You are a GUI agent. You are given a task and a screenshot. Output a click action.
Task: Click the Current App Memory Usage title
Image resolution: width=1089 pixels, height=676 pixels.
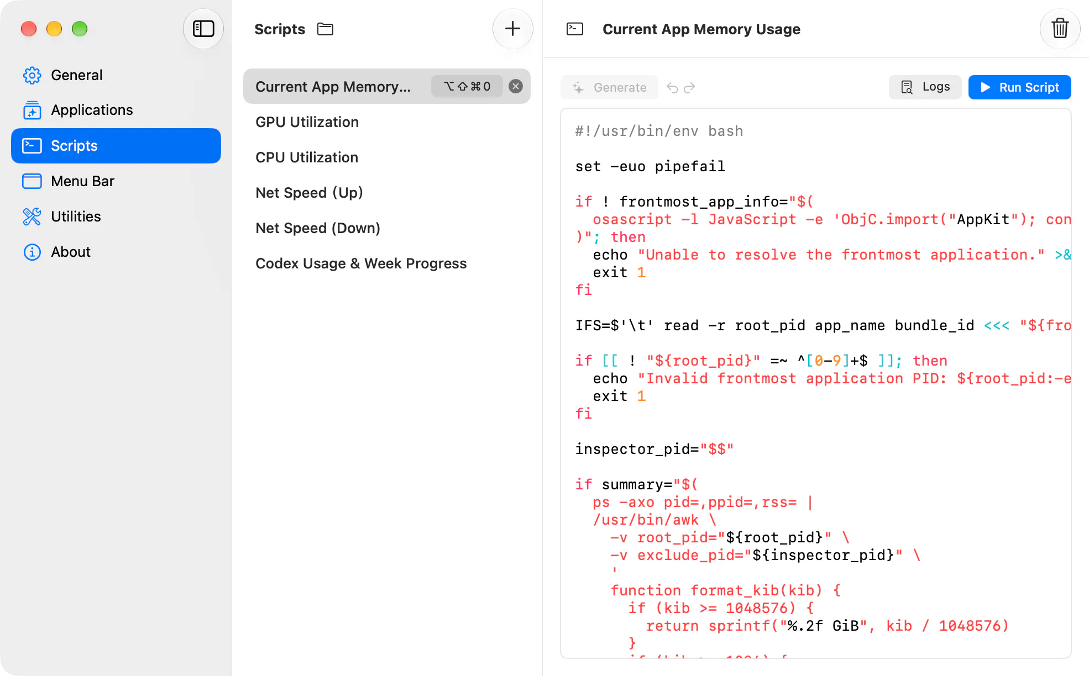click(x=701, y=29)
